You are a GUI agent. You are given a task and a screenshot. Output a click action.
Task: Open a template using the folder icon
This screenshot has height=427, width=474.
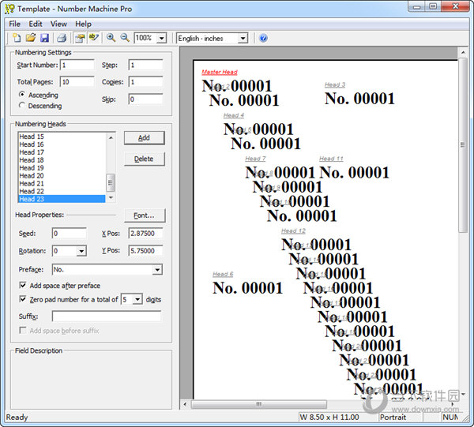31,38
